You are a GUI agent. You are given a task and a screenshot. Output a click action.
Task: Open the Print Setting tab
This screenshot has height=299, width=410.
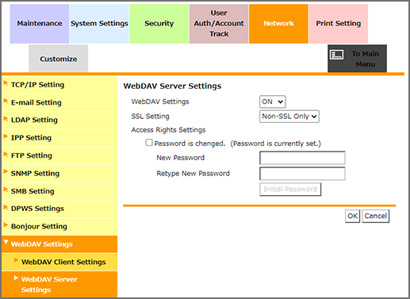pyautogui.click(x=339, y=24)
